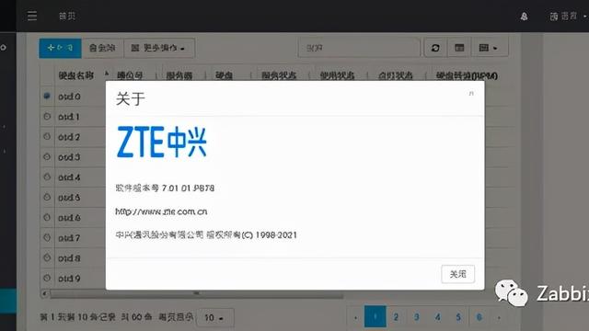The width and height of the screenshot is (589, 331).
Task: Click the otd 5 row name
Action: pyautogui.click(x=69, y=198)
